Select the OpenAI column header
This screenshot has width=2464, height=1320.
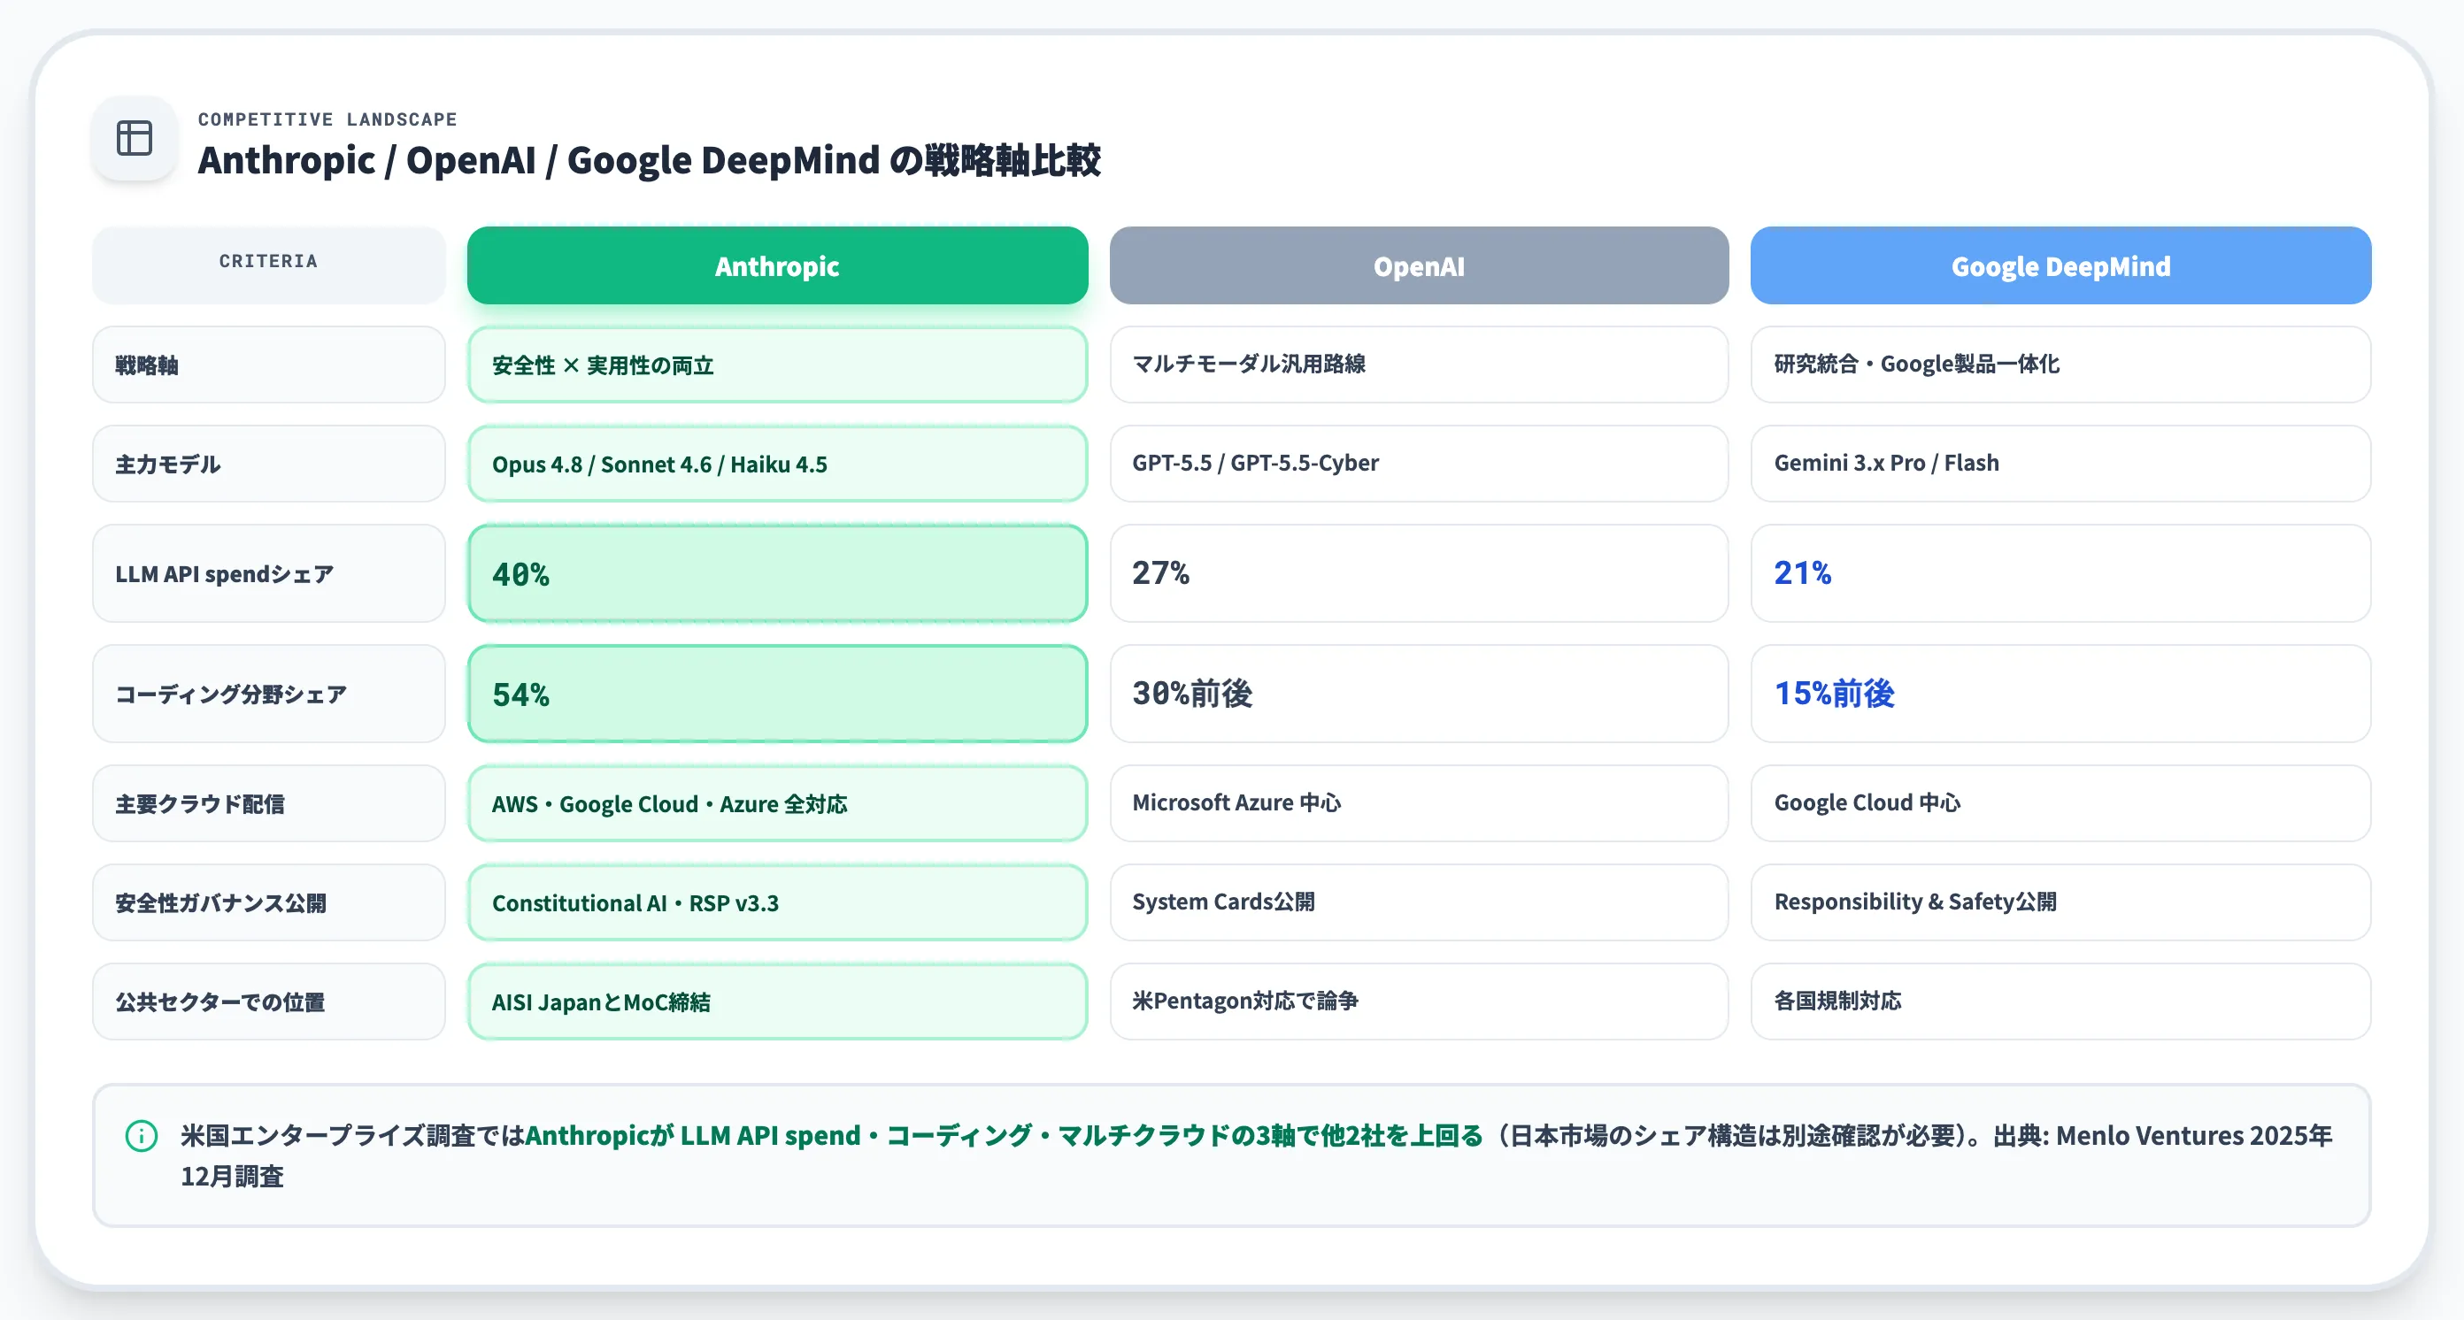[x=1419, y=265]
